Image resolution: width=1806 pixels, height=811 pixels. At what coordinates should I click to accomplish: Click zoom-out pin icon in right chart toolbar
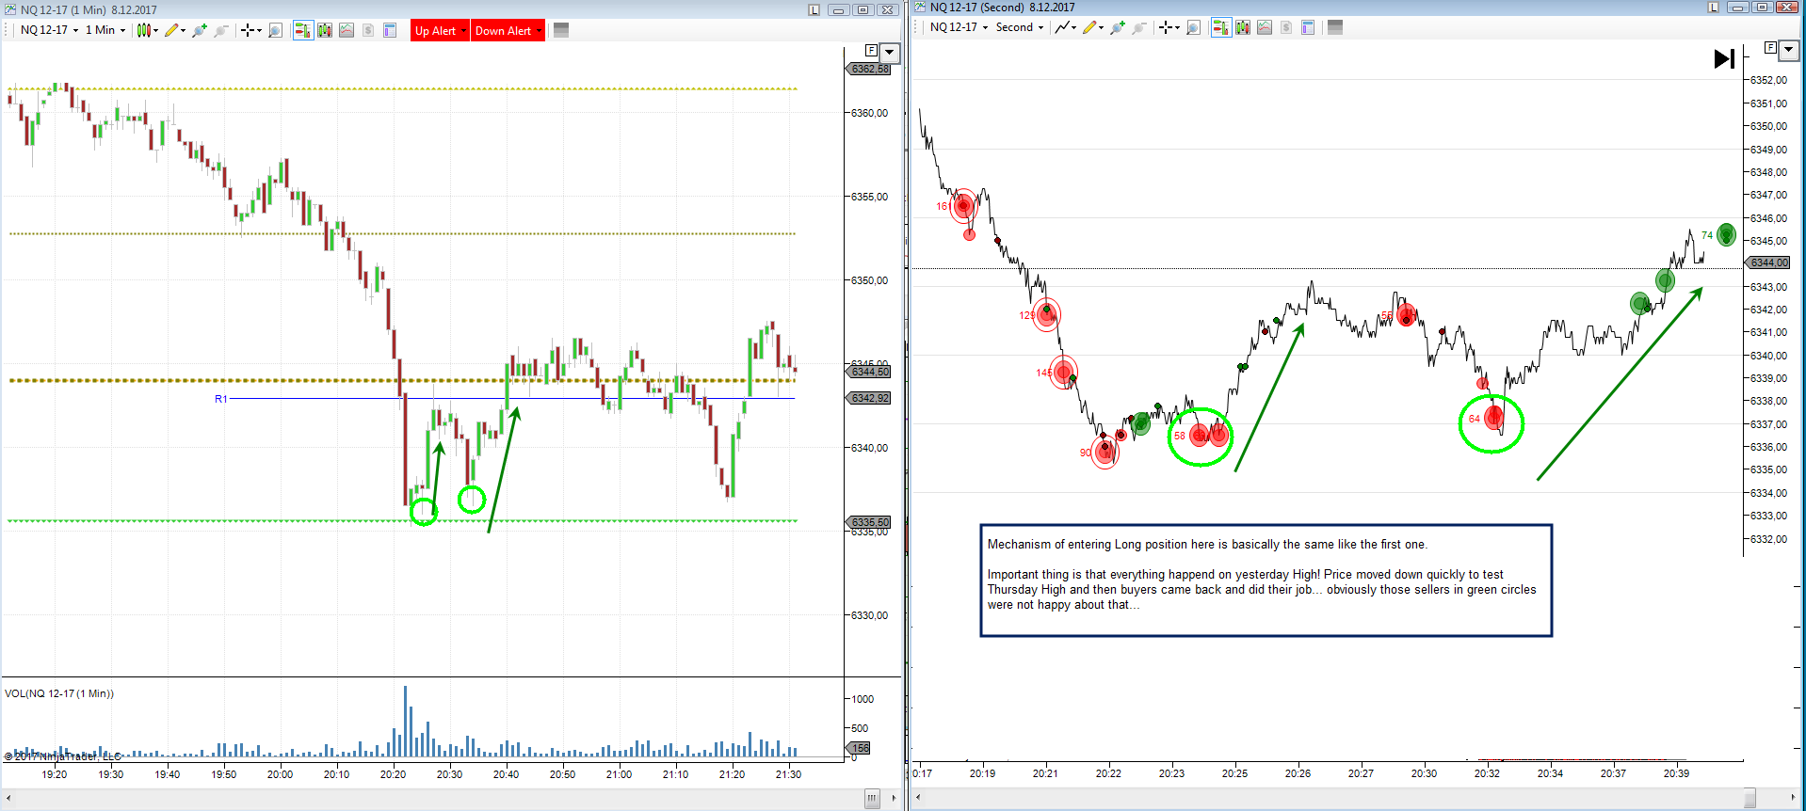coord(1138,27)
